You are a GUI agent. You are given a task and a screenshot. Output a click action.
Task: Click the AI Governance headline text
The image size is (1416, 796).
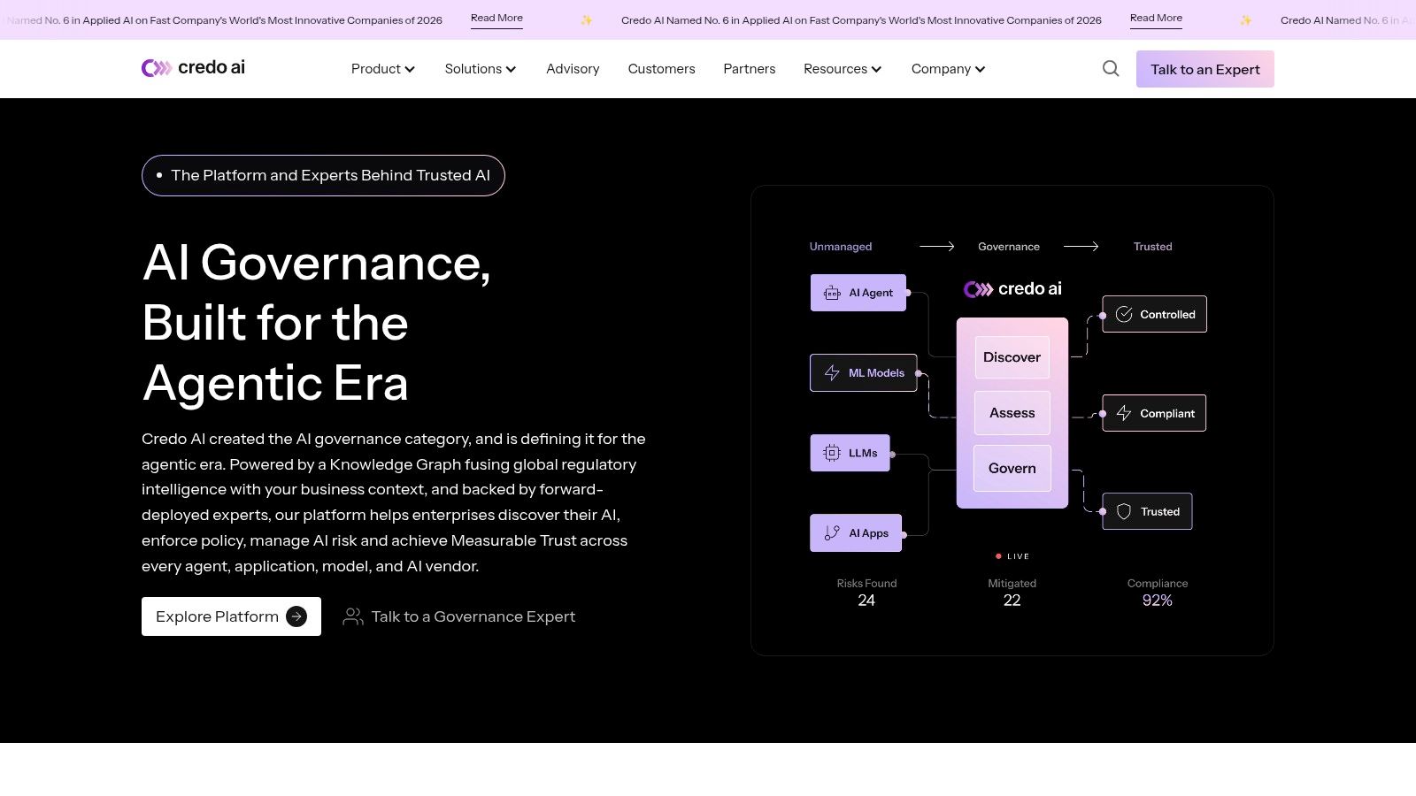(317, 323)
